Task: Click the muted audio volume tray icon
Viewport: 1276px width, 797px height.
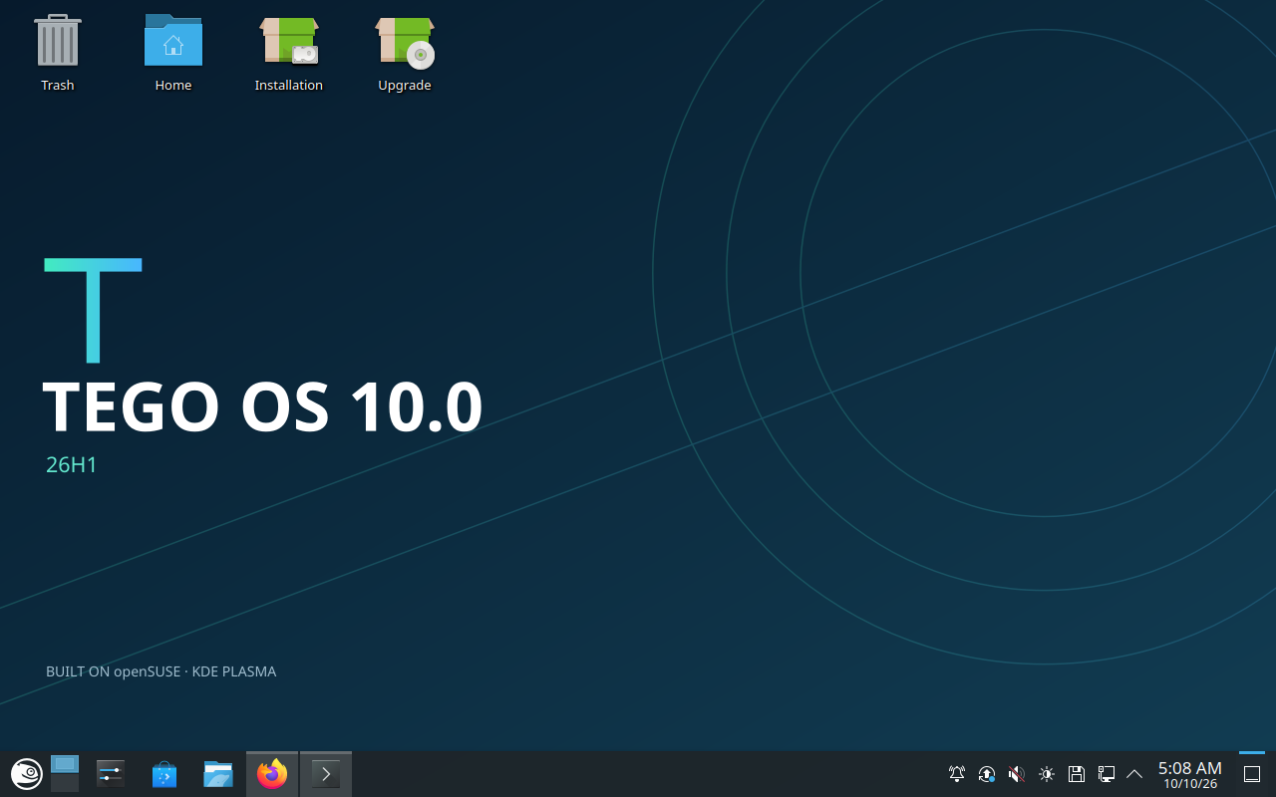Action: [x=1017, y=774]
